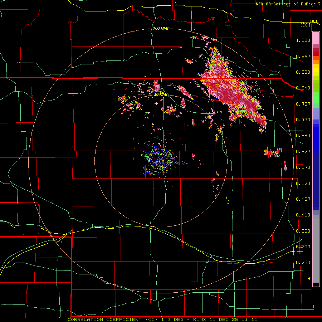
Task: Click the NEXLAB-College of DuPage header
Action: pyautogui.click(x=287, y=4)
